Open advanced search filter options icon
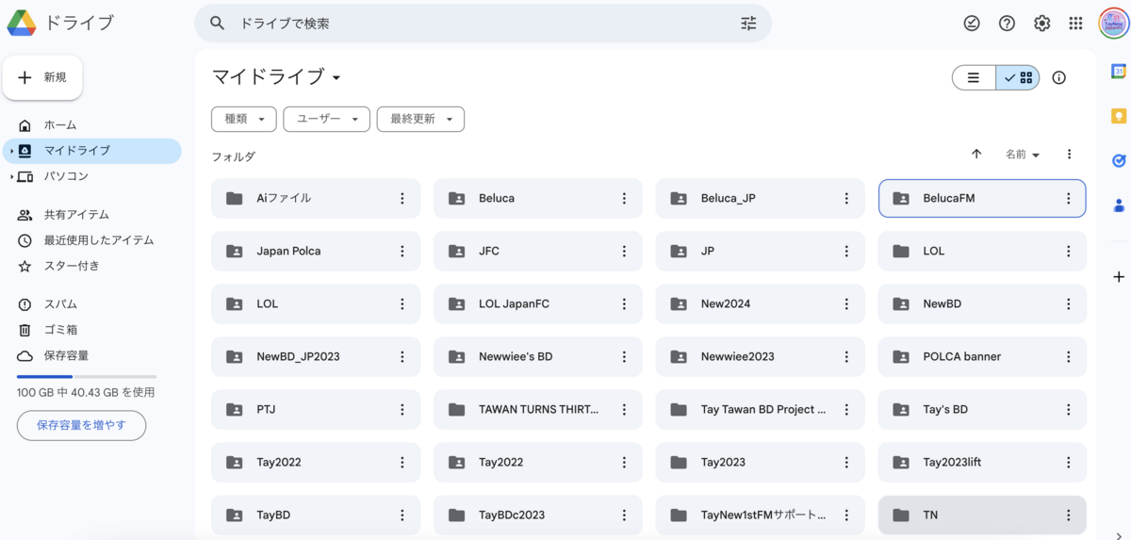Screen dimensions: 1131x540 point(748,24)
